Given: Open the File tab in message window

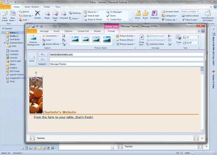Looking at the screenshot, I should [x=32, y=31].
